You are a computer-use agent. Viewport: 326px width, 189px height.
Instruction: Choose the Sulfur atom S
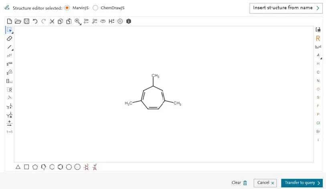point(318,98)
